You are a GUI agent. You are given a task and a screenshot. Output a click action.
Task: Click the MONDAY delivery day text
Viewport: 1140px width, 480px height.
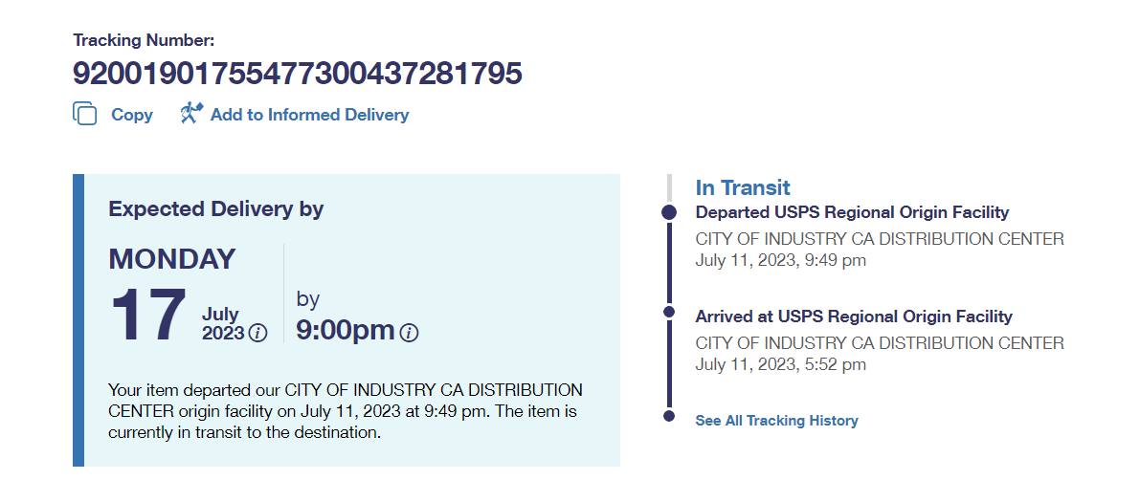tap(172, 259)
